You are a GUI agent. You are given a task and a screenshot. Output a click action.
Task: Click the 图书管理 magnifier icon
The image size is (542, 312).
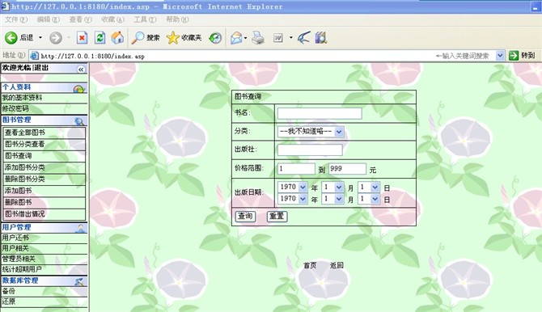coord(79,121)
